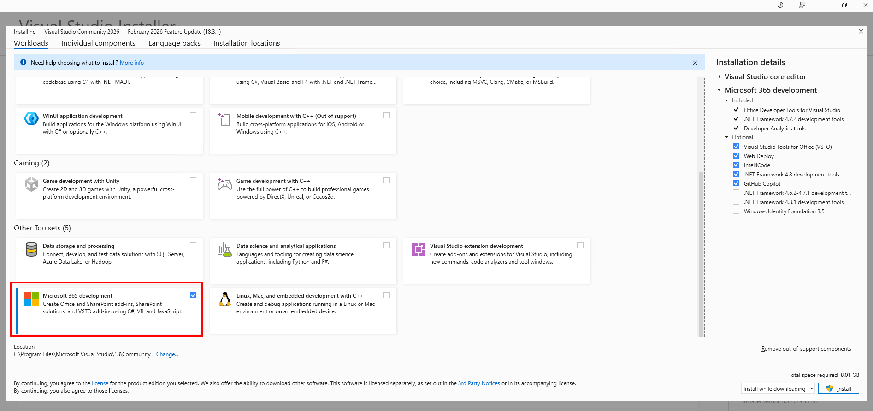Click the Install button
The height and width of the screenshot is (411, 873).
pos(838,388)
